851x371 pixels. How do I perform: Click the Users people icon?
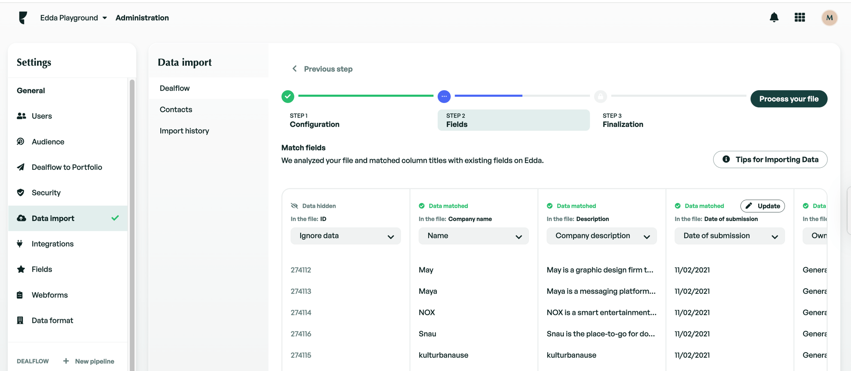coord(21,116)
